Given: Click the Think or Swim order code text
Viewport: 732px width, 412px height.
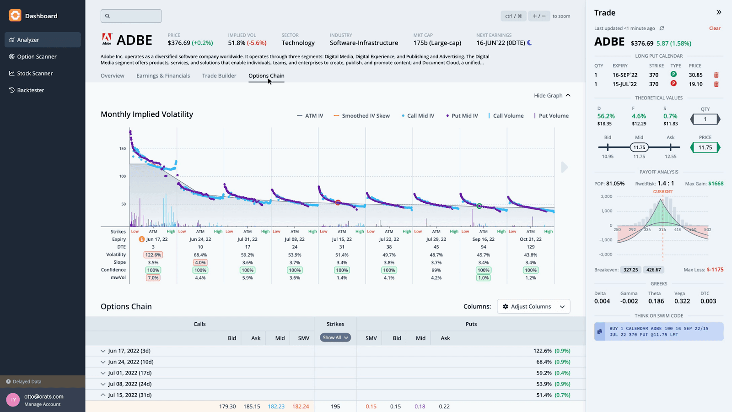Looking at the screenshot, I should [659, 331].
